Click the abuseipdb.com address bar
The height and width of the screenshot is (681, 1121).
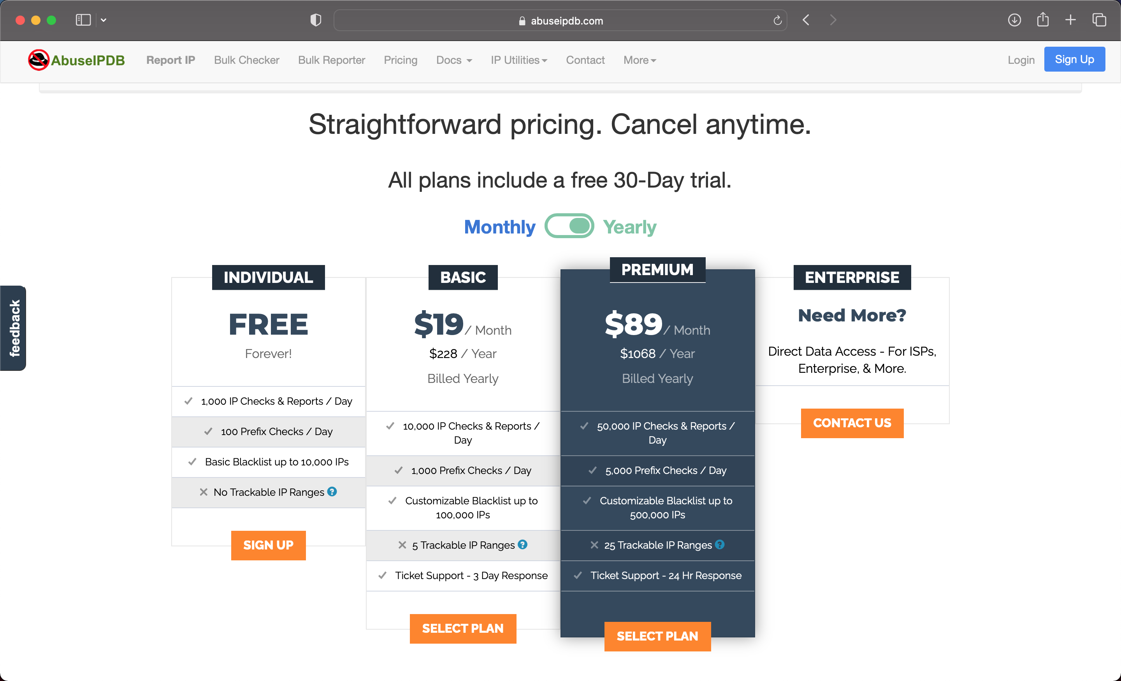click(x=560, y=21)
